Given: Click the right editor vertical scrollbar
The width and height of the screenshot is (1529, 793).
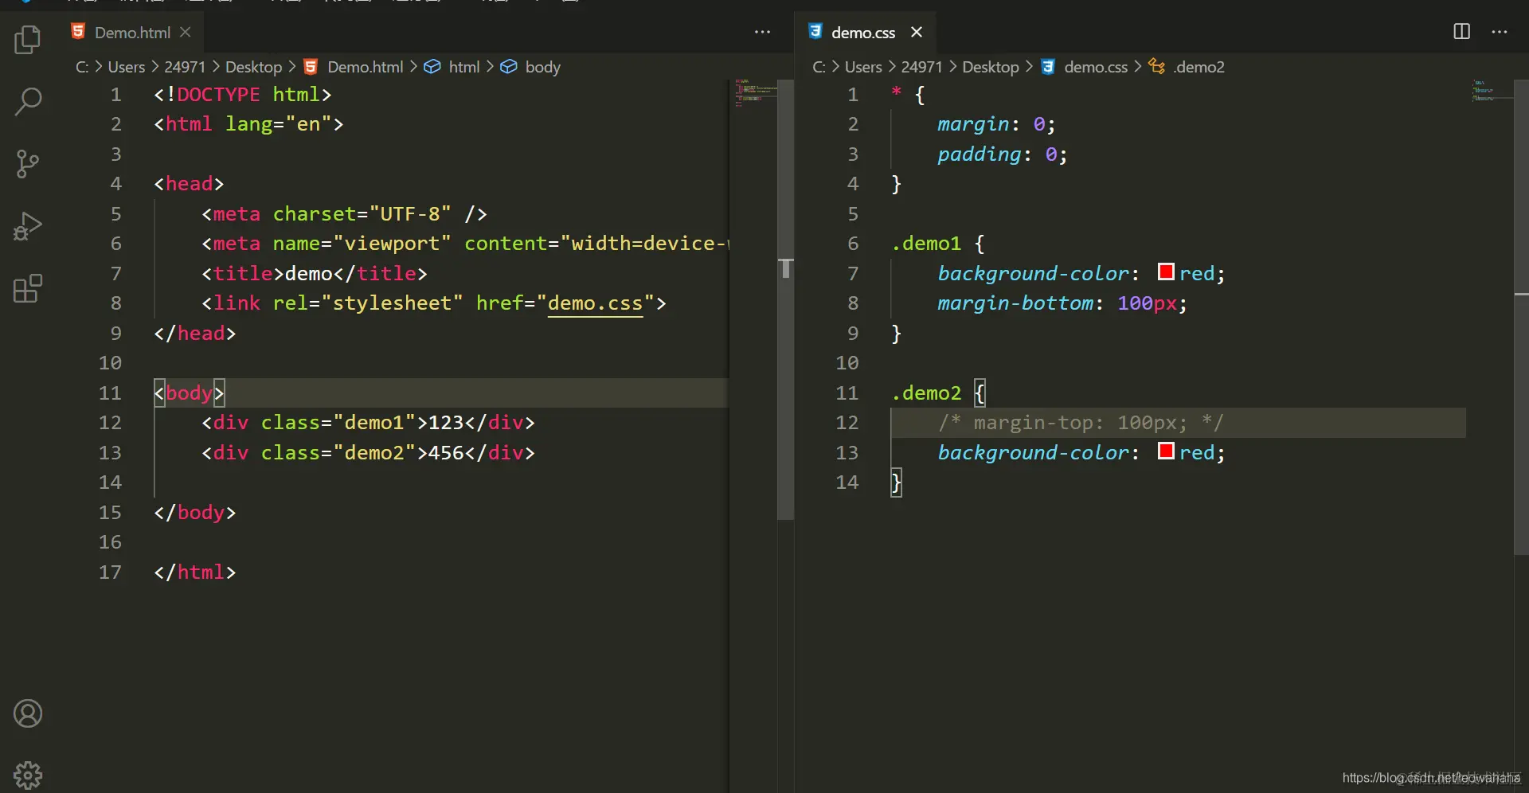Looking at the screenshot, I should (x=1521, y=317).
